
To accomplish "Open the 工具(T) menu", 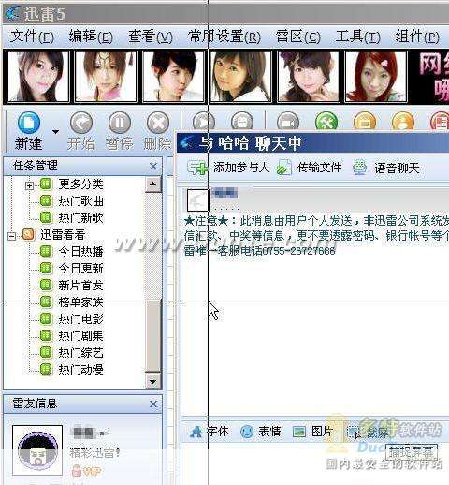I will (357, 37).
